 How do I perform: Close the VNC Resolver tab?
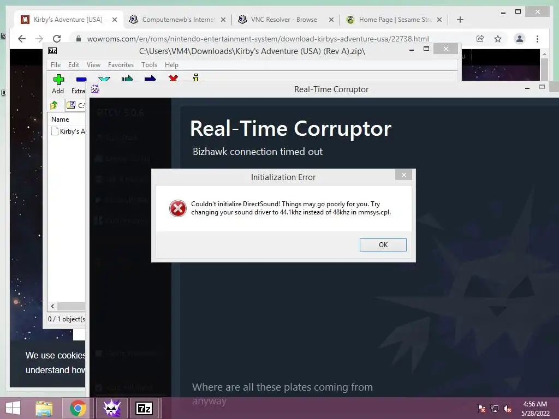[x=331, y=20]
